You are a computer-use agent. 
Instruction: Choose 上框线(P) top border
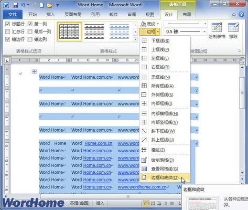pos(165,49)
